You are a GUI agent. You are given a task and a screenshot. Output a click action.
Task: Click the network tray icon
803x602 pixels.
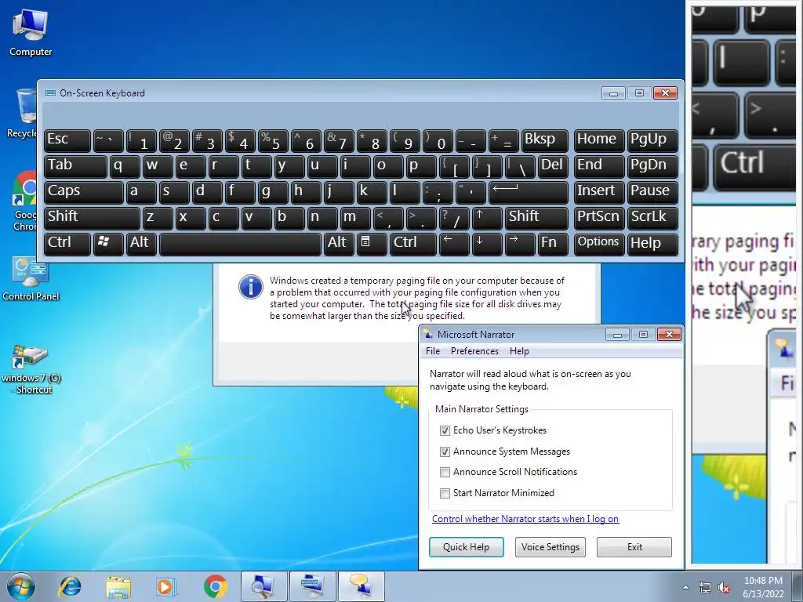tap(705, 587)
